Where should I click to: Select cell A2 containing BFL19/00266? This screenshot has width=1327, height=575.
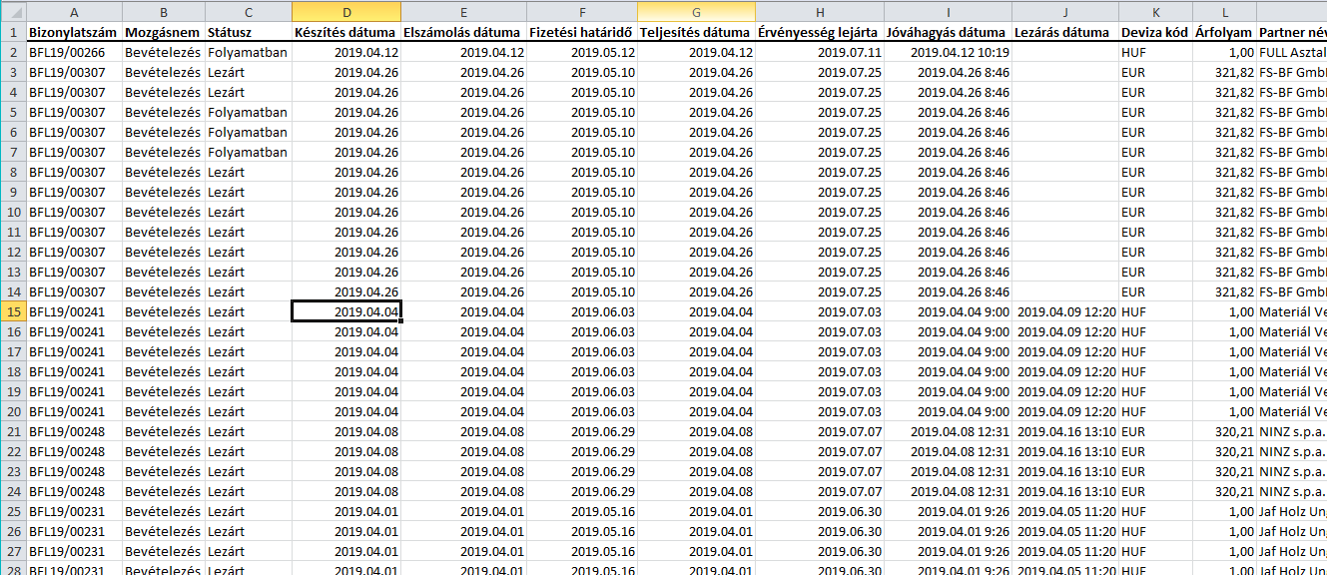point(74,52)
